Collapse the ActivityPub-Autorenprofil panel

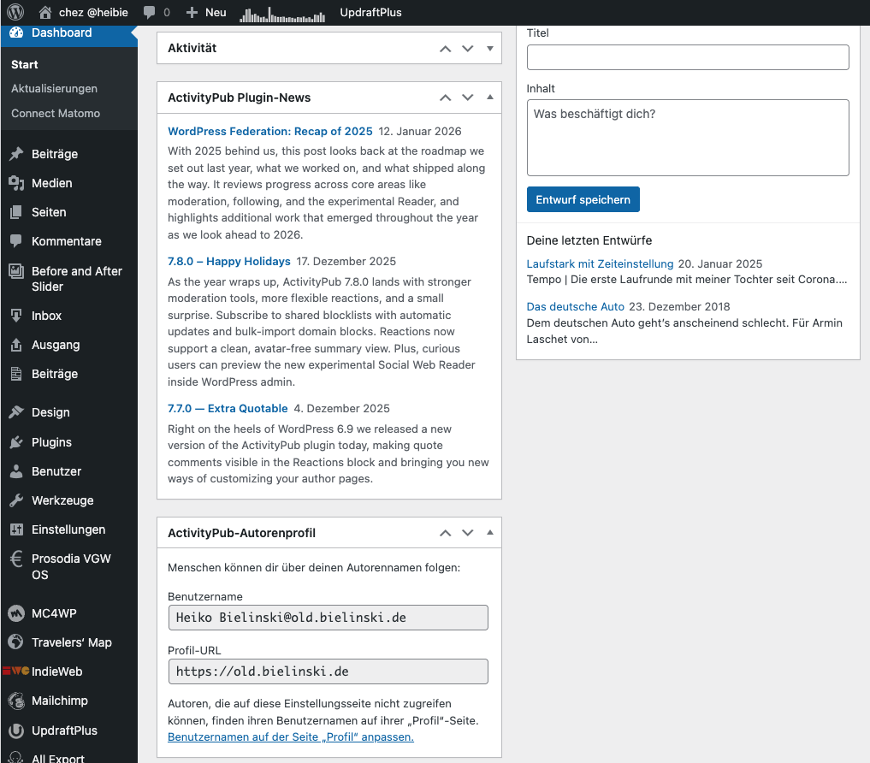[490, 533]
